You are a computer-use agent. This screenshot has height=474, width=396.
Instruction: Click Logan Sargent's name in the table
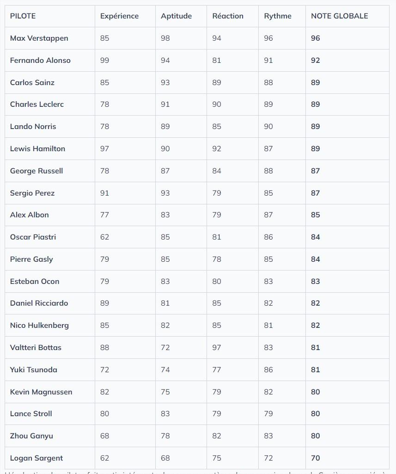point(37,458)
